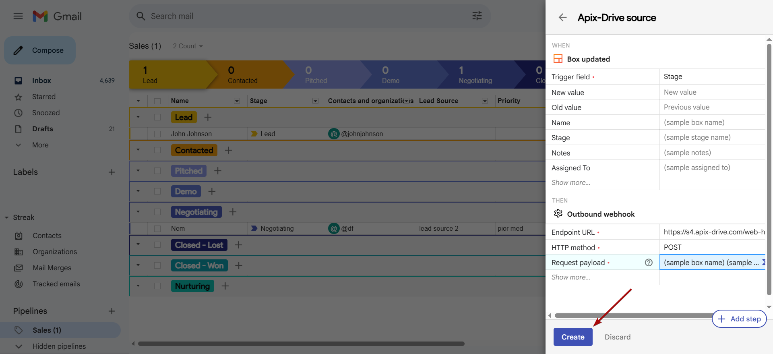The height and width of the screenshot is (354, 773).
Task: Add a box to Closed - Lost stage
Action: point(238,245)
